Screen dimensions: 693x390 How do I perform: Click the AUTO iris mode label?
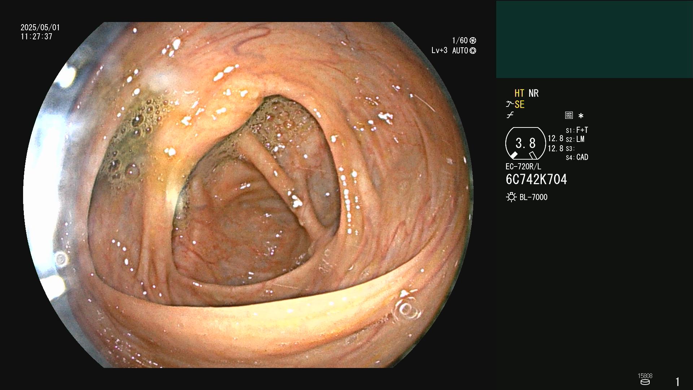coord(460,51)
